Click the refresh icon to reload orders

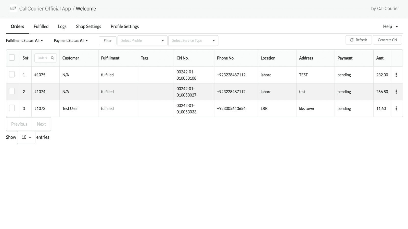point(352,40)
